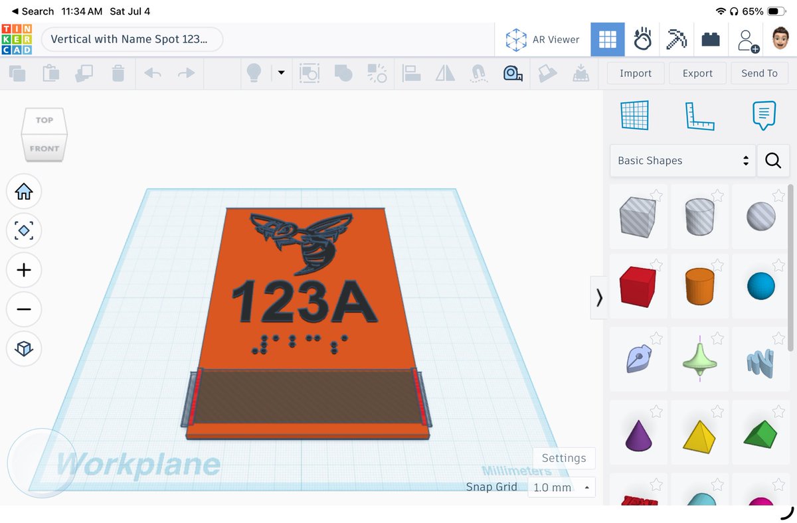Open the Blocks pickaxe mode

[677, 40]
